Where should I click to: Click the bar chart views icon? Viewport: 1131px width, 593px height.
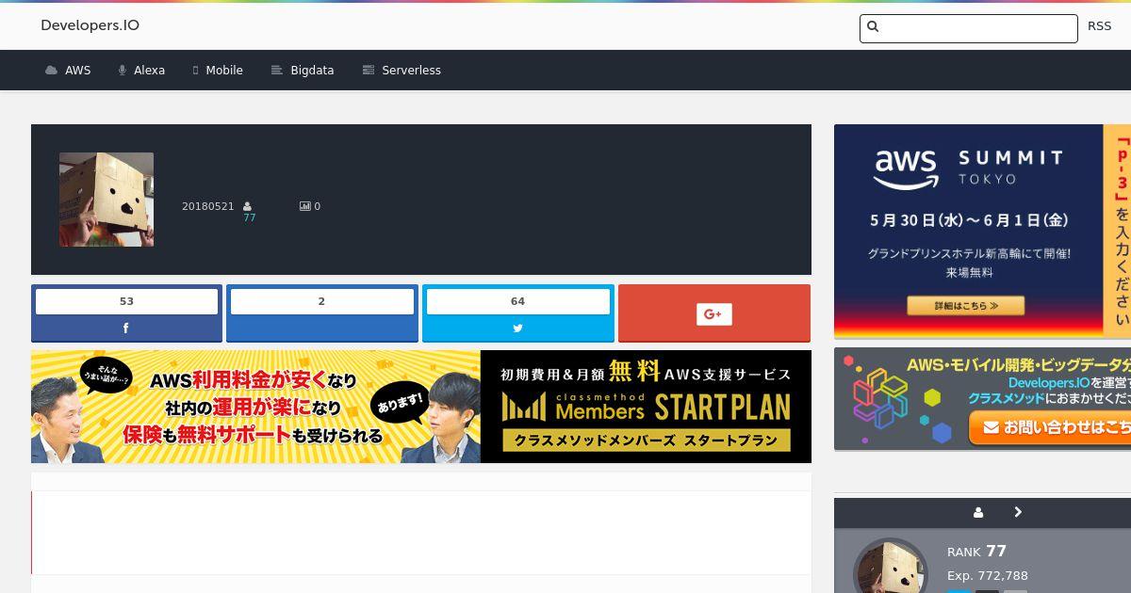(305, 206)
